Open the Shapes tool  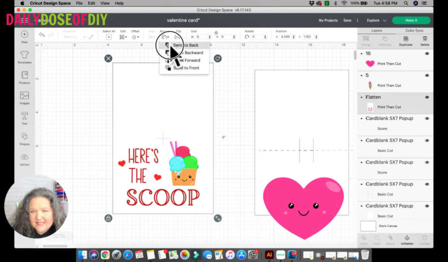(x=24, y=136)
